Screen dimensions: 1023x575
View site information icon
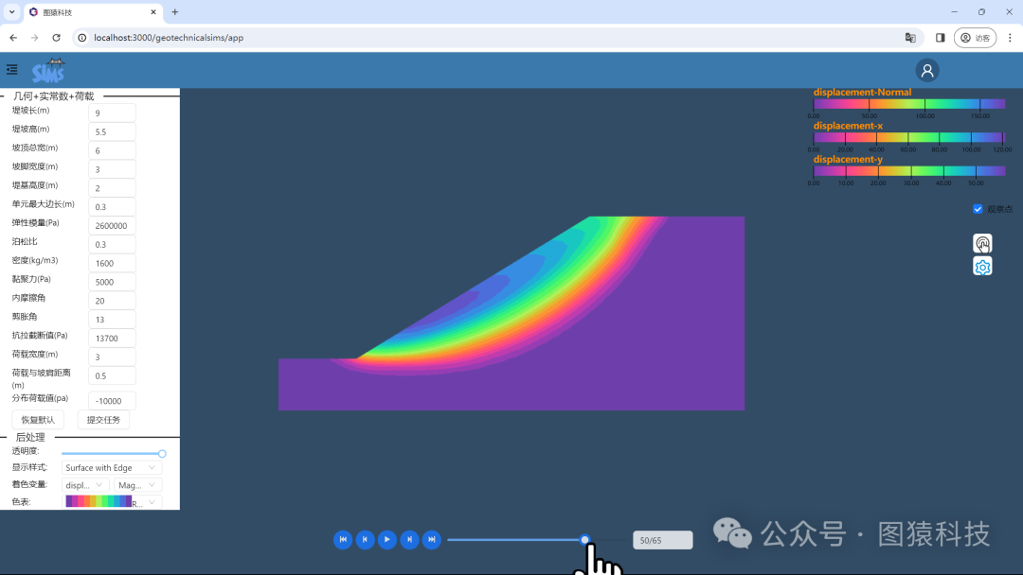click(82, 38)
